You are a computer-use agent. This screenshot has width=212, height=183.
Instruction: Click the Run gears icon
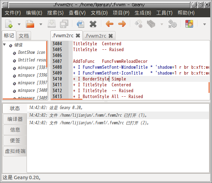coord(172,24)
